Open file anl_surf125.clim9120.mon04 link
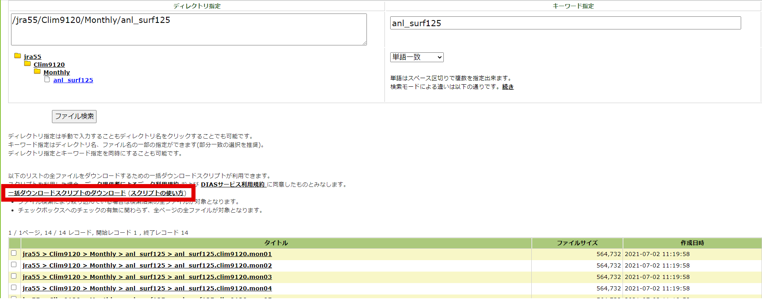This screenshot has width=762, height=299. pos(147,288)
